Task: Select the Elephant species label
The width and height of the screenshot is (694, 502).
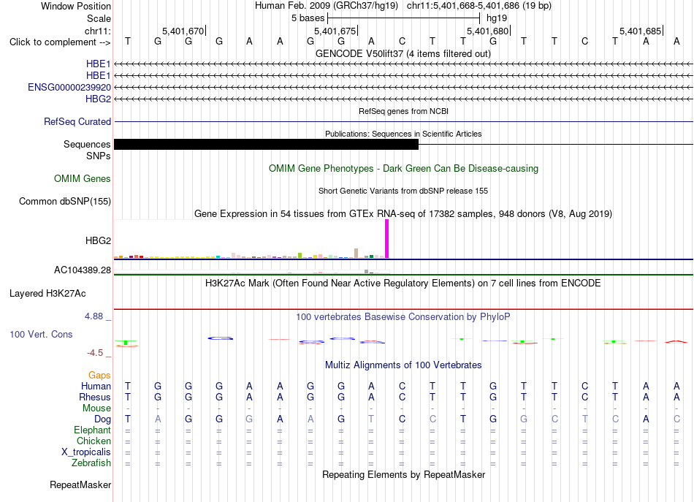Action: coord(92,430)
